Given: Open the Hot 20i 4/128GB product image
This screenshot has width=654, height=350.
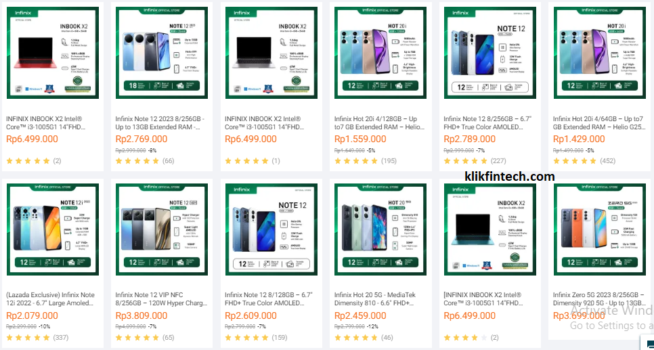Looking at the screenshot, I should tap(380, 53).
